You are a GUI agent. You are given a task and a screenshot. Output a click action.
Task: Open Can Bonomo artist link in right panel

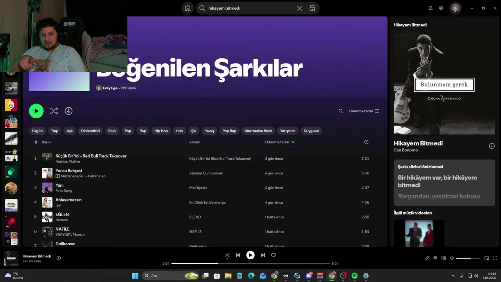click(405, 150)
